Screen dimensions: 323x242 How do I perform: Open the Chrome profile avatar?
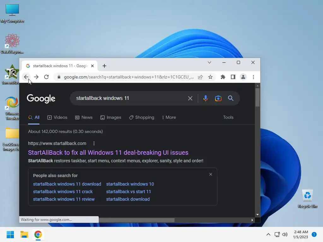[x=243, y=77]
